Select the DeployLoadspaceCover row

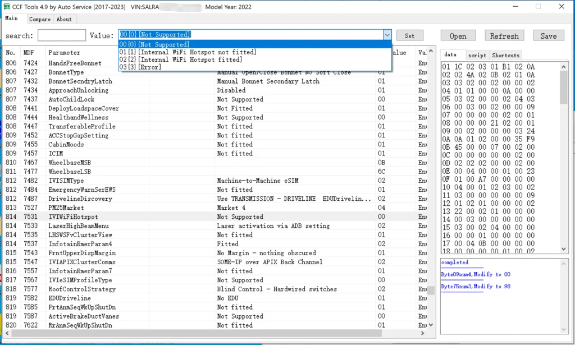[216, 108]
